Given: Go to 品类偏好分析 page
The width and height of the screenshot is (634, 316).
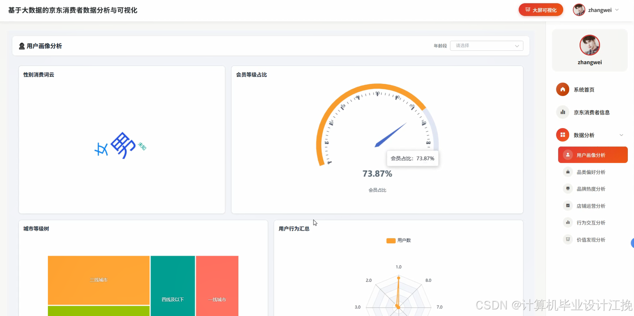Looking at the screenshot, I should tap(593, 172).
